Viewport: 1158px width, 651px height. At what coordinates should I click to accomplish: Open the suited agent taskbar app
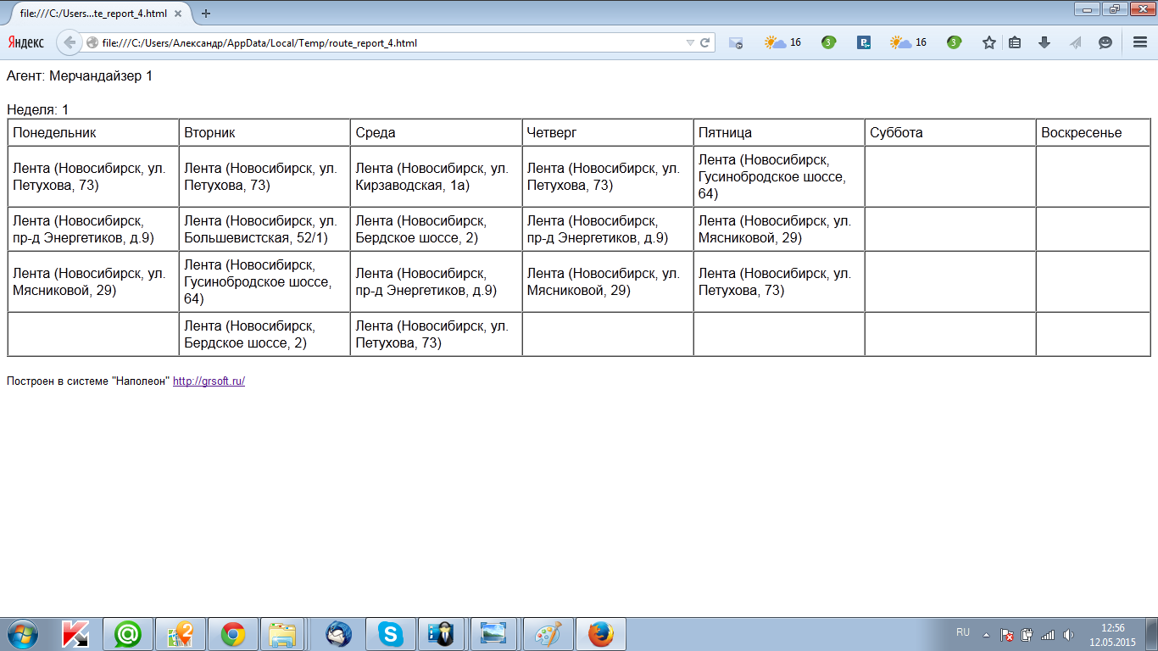(441, 634)
